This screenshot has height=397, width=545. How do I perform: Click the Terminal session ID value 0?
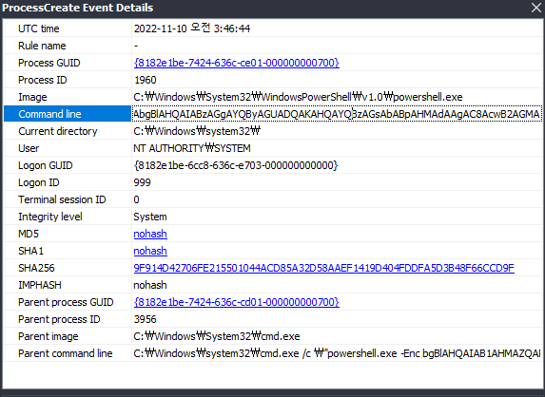pos(136,199)
